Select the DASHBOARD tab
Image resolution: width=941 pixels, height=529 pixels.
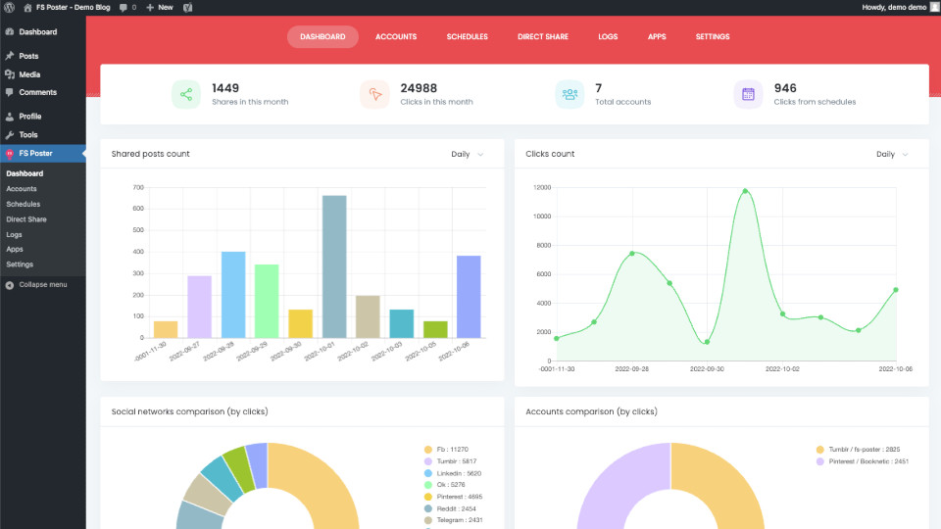322,36
